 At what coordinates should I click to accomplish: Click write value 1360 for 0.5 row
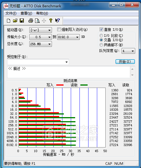pyautogui.click(x=115, y=90)
